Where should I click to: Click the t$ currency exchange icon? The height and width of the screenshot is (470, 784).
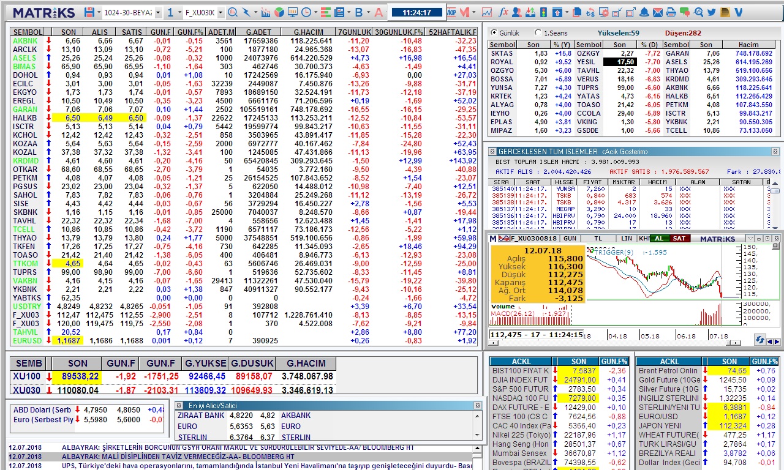[x=592, y=12]
